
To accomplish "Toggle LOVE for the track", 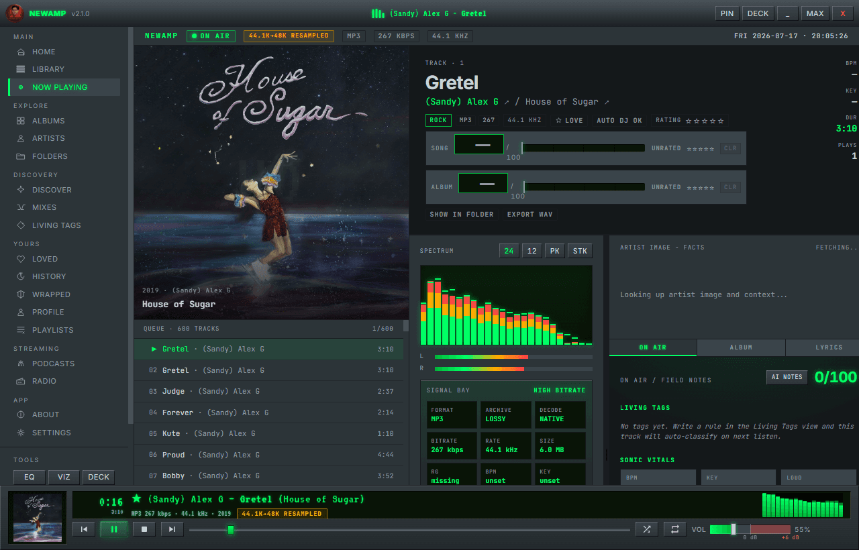I will tap(569, 121).
